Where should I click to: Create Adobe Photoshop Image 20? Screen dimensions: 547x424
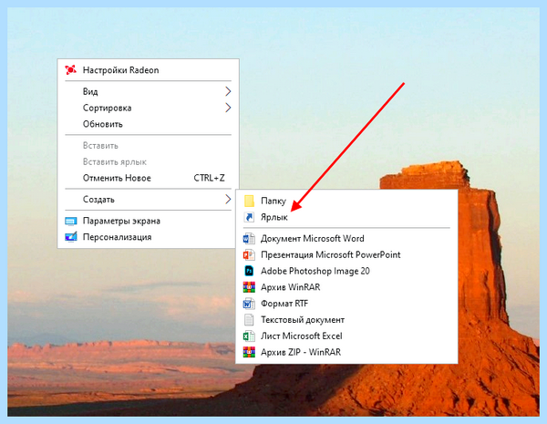pos(346,271)
